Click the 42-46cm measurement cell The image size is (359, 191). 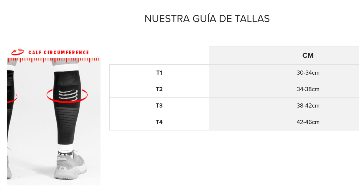tap(308, 122)
